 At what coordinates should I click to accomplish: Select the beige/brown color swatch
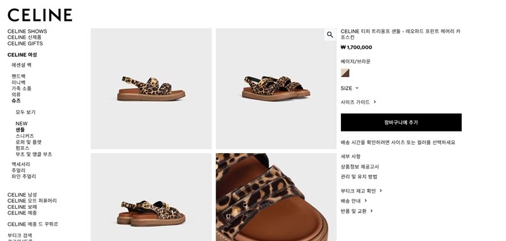(345, 73)
